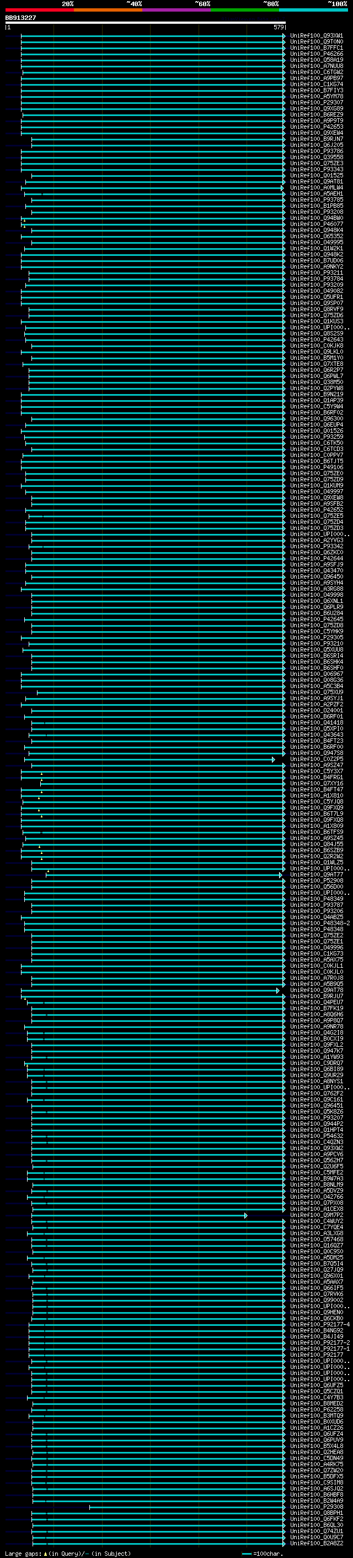Click the orange ~40% identity legend segment
The width and height of the screenshot is (353, 1558).
tap(108, 10)
